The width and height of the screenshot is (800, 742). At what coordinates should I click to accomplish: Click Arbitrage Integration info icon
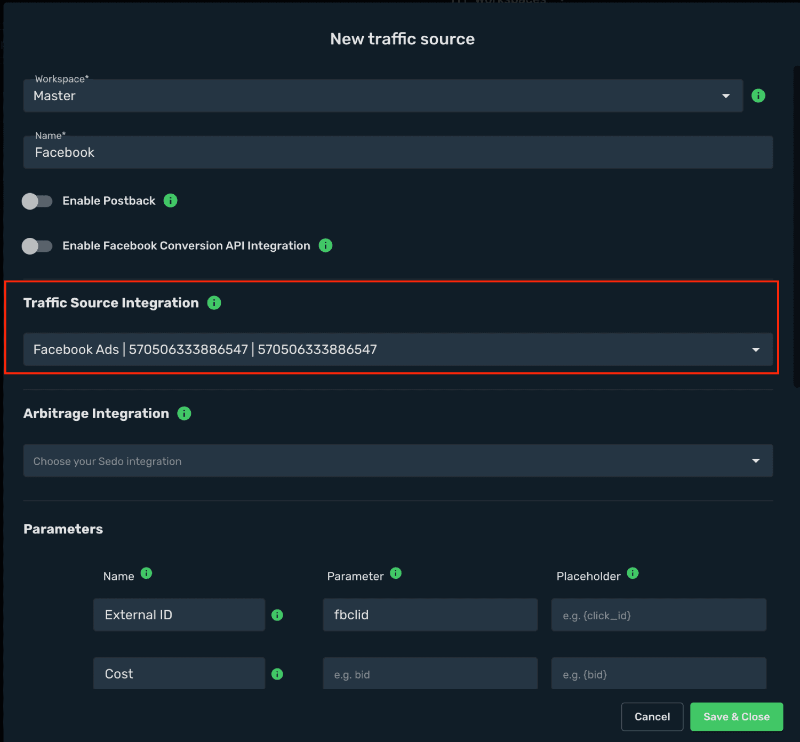pos(184,413)
